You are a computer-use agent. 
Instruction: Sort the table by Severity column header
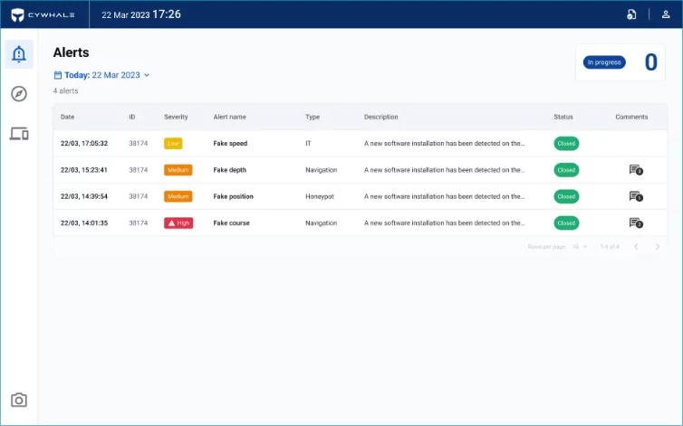pyautogui.click(x=176, y=117)
